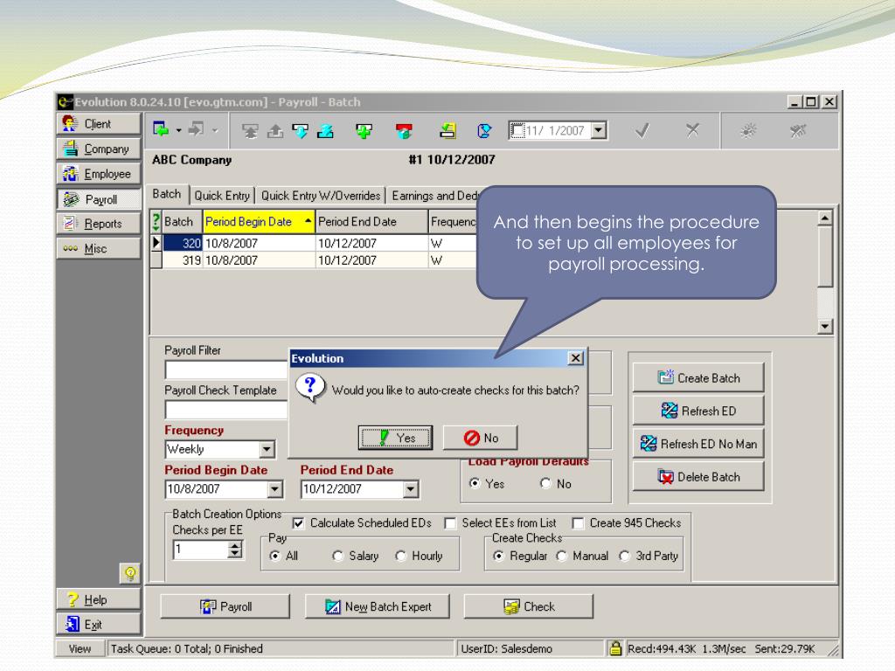Viewport: 895px width, 671px height.
Task: Click the batch grid scroll-down arrow
Action: click(825, 327)
